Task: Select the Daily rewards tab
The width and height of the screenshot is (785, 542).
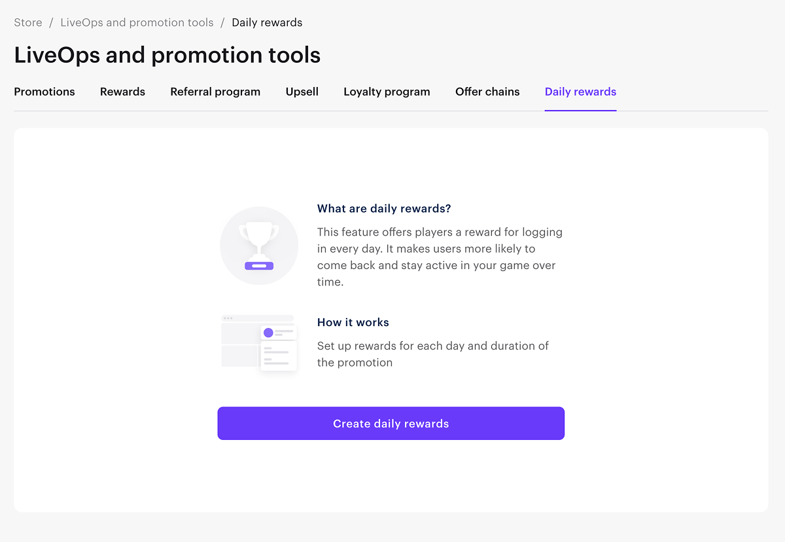Action: pos(580,92)
